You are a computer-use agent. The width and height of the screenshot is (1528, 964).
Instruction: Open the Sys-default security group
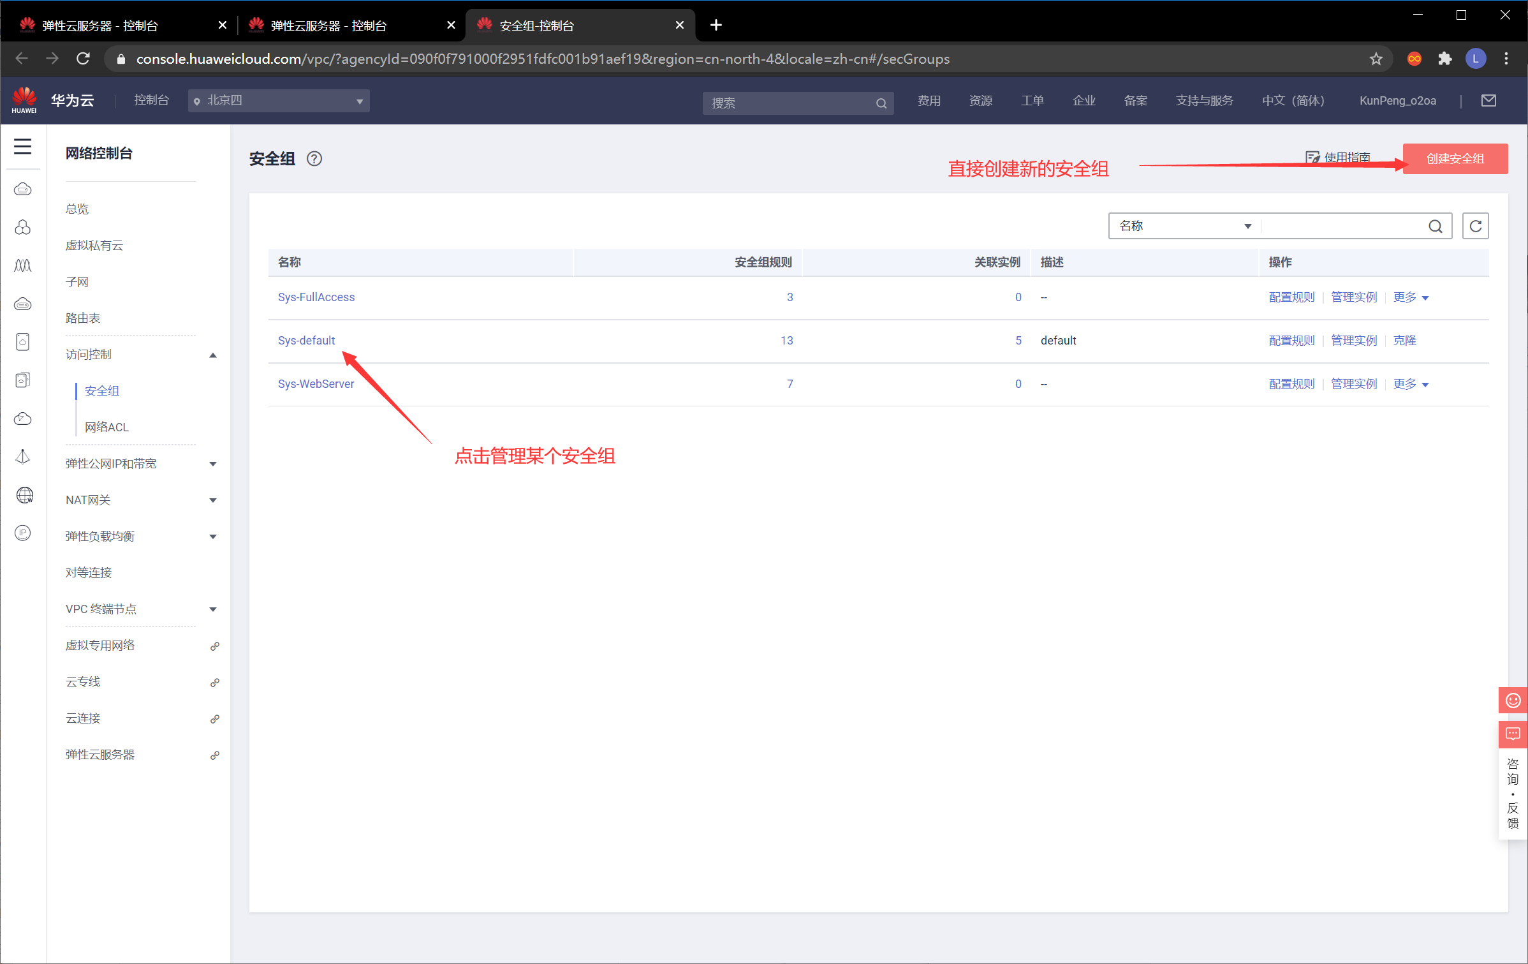(306, 341)
